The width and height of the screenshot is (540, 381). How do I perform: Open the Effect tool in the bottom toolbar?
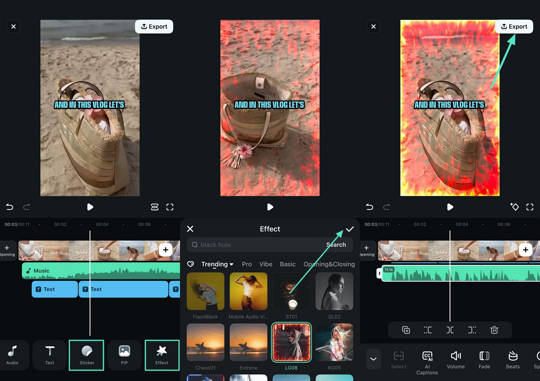click(162, 355)
